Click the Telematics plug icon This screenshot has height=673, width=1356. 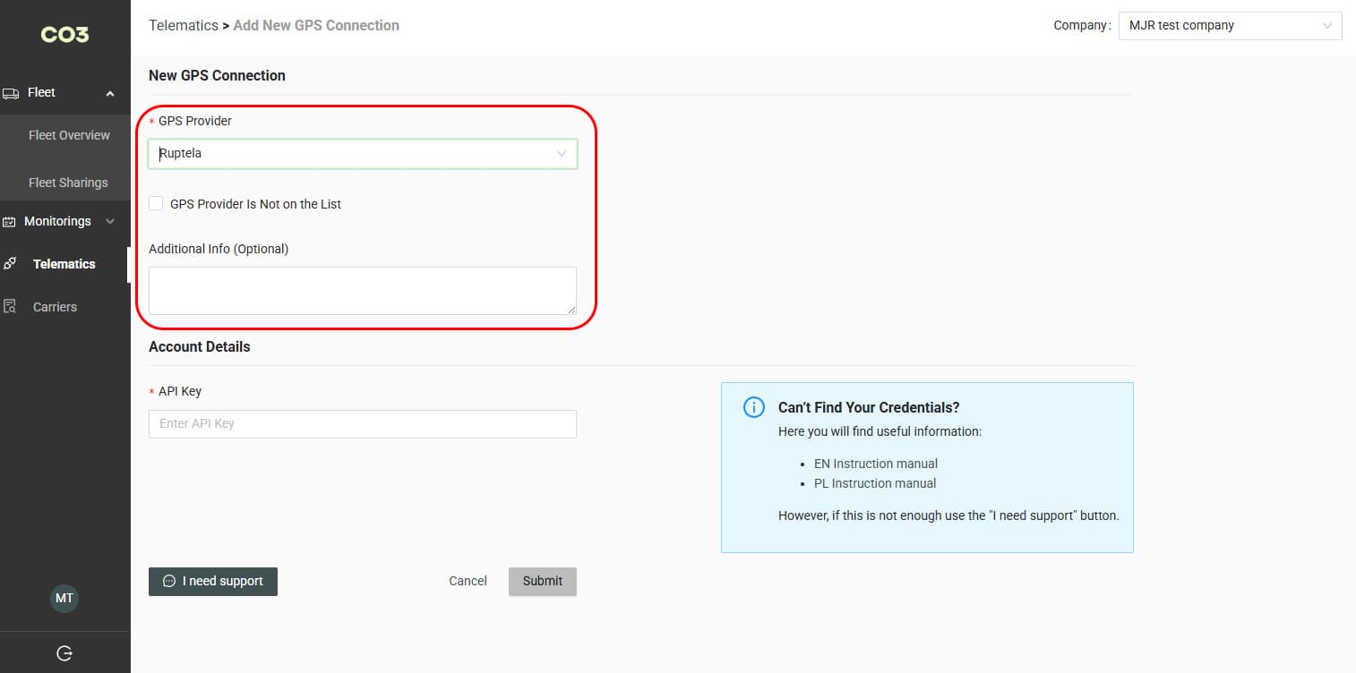[10, 263]
